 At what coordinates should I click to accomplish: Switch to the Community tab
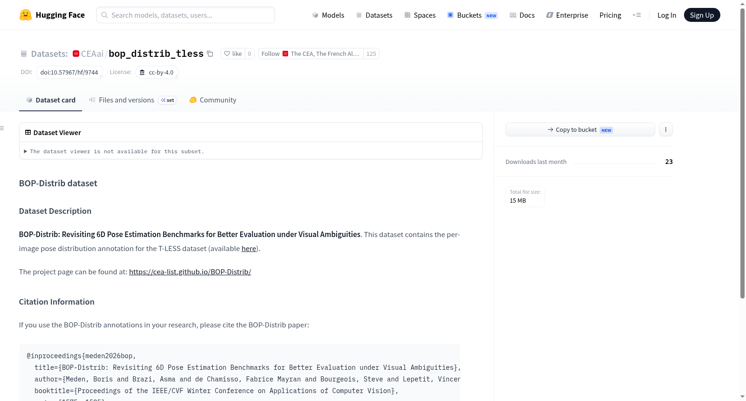tap(213, 100)
